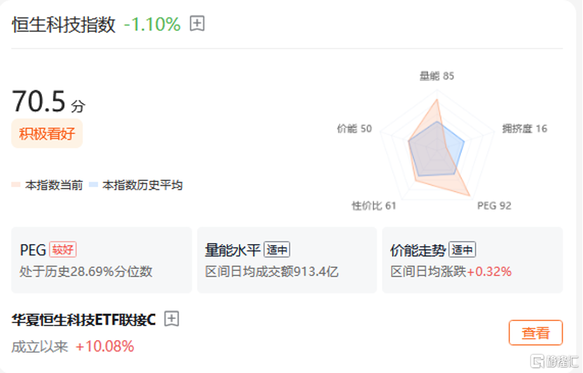Click the radar chart center
The height and width of the screenshot is (373, 583).
(x=437, y=145)
